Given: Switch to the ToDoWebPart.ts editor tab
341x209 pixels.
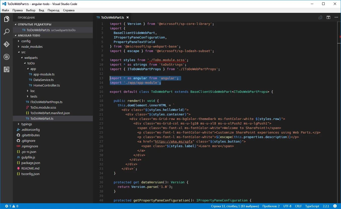Looking at the screenshot, I should [x=112, y=18].
